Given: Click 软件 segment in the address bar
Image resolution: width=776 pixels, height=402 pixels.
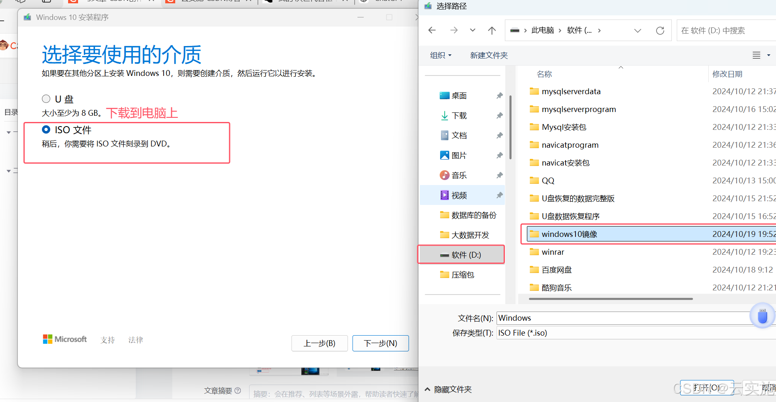Looking at the screenshot, I should coord(579,30).
